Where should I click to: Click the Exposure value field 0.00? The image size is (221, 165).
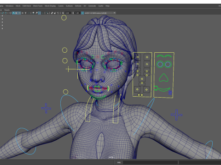(x=68, y=13)
